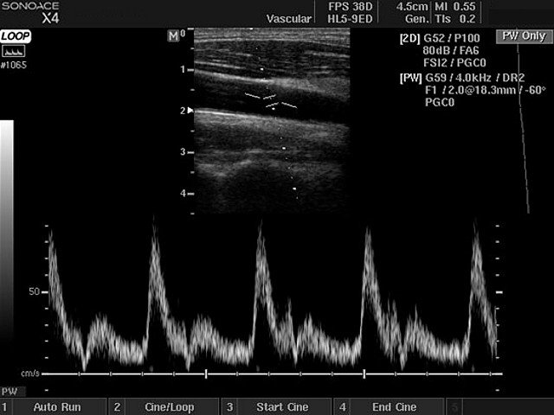
Task: Click the 50 cm/s velocity scale marker
Action: [x=35, y=292]
